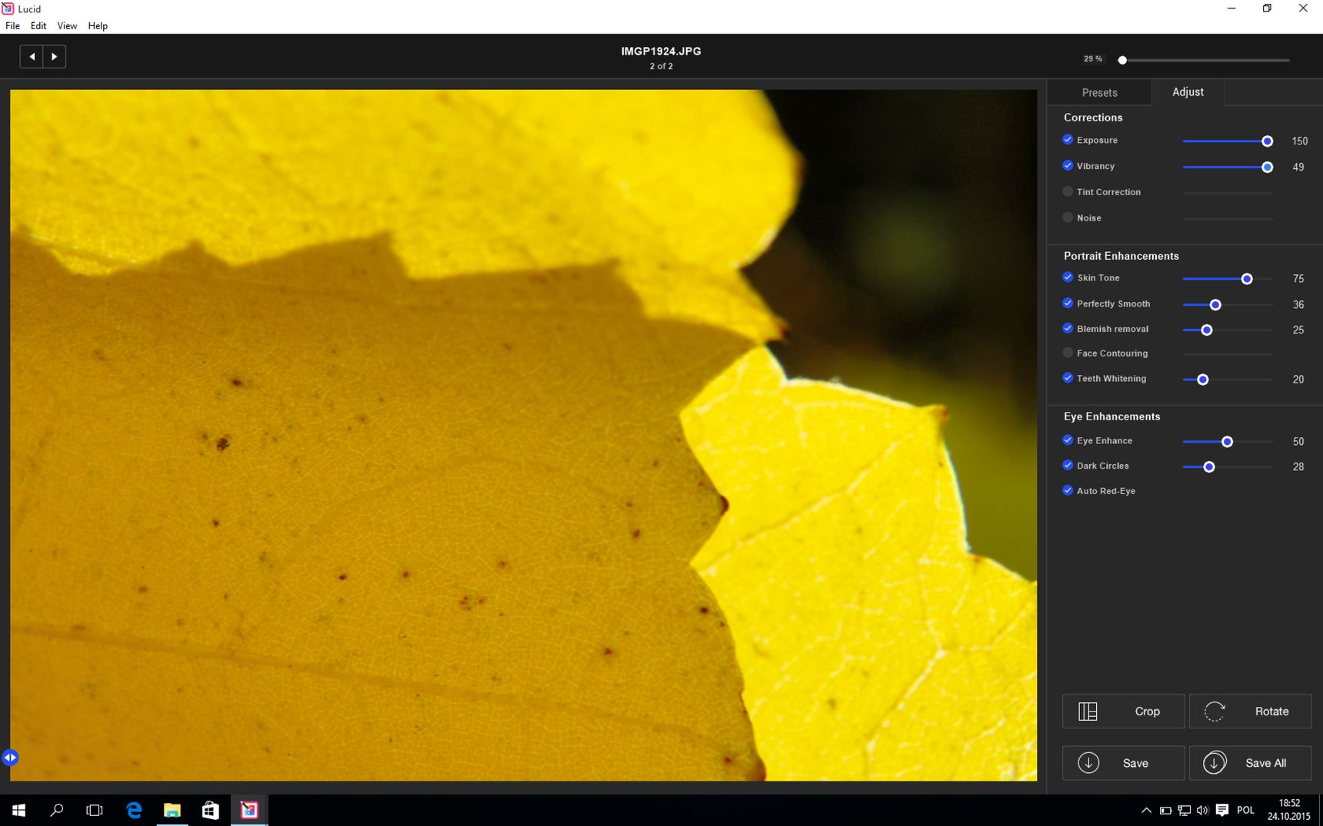Click the IMGP1924.JPG filename title
This screenshot has width=1323, height=826.
661,51
